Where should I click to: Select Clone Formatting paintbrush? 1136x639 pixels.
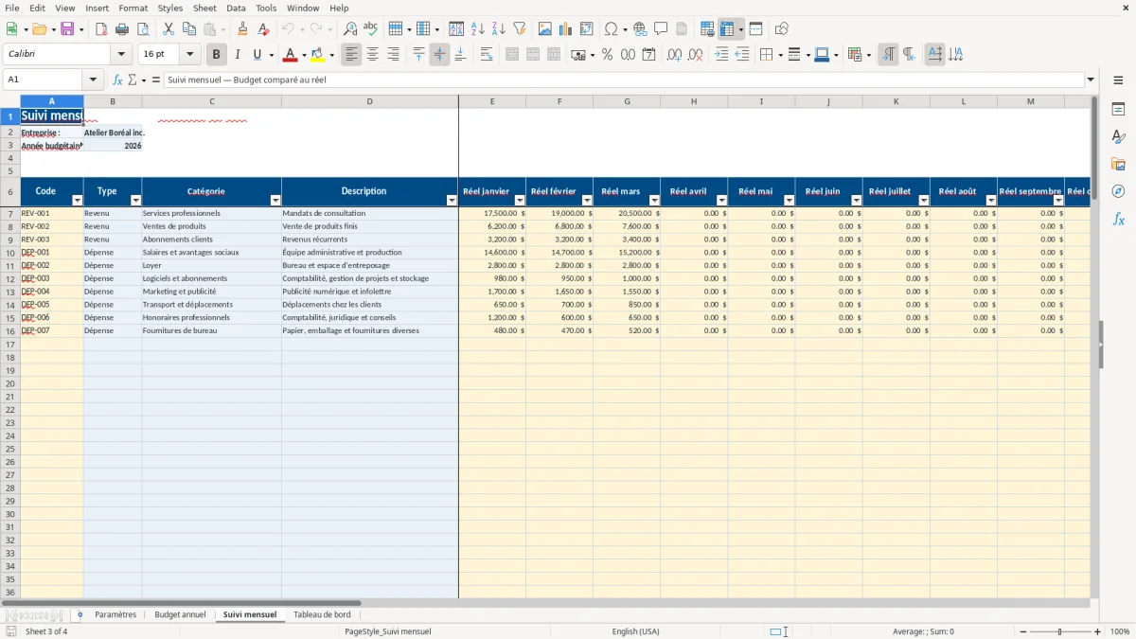243,29
